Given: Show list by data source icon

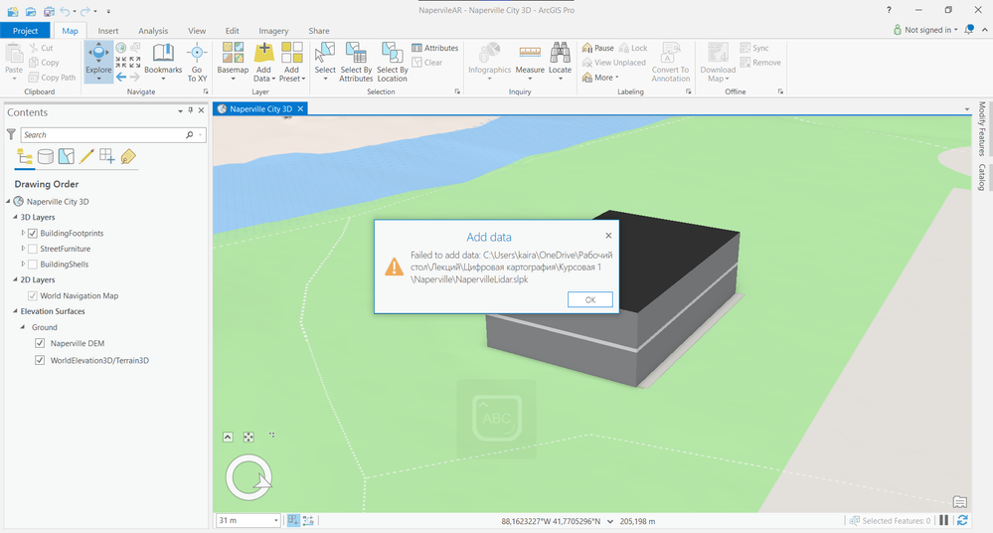Looking at the screenshot, I should click(45, 156).
